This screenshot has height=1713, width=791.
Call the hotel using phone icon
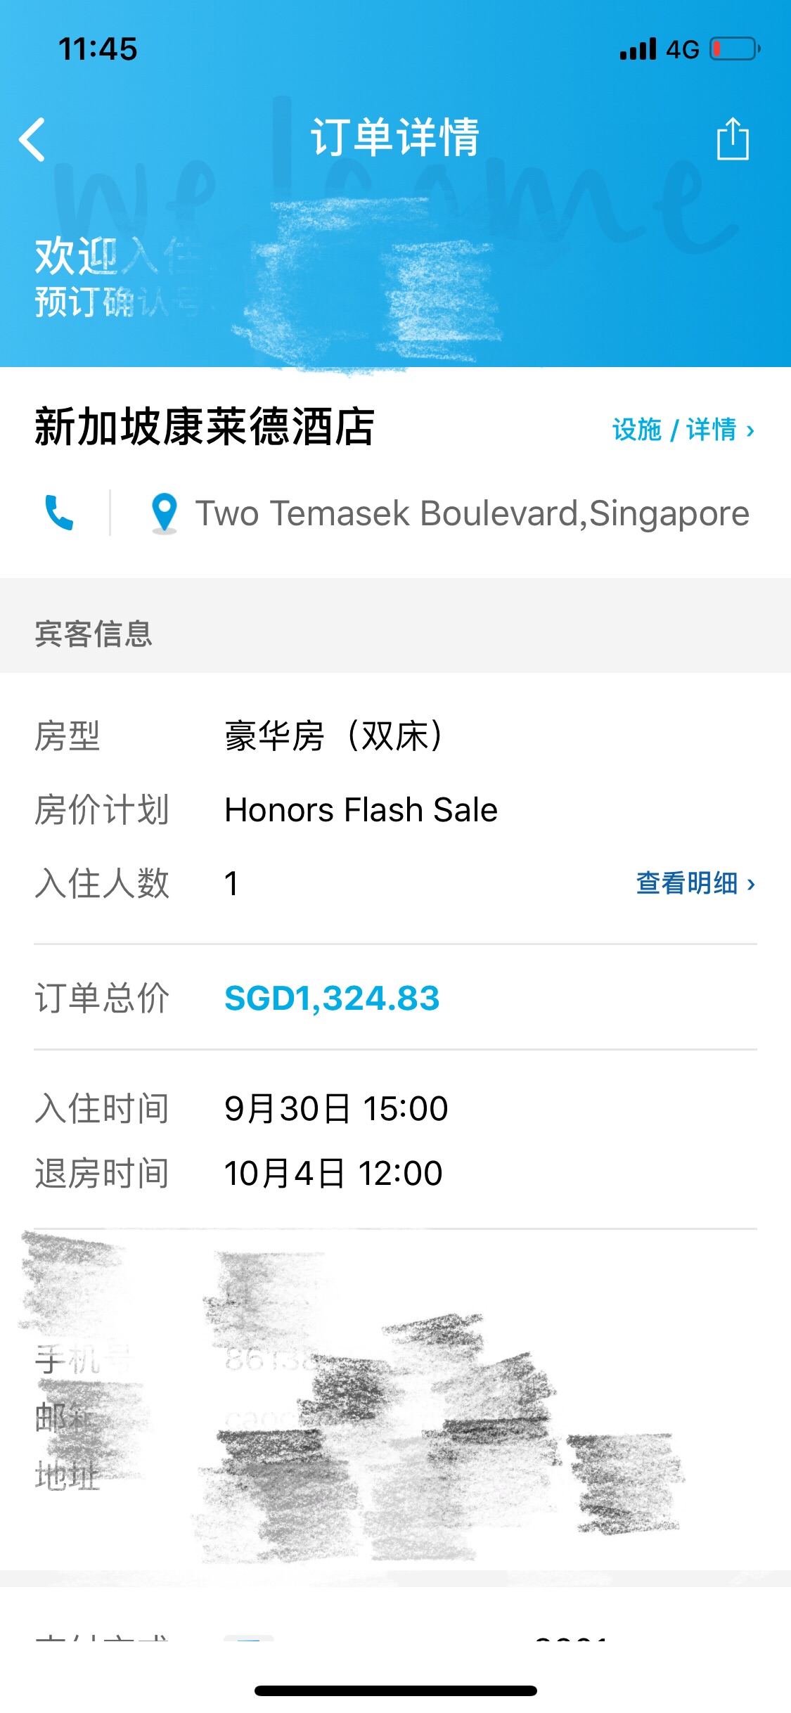[x=59, y=513]
